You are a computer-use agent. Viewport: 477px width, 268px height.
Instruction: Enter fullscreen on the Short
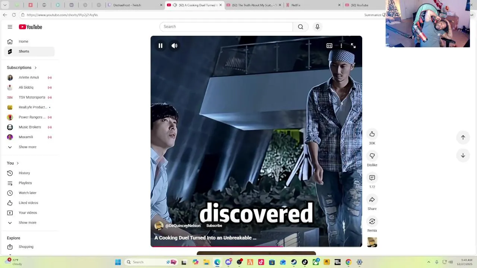pos(353,46)
